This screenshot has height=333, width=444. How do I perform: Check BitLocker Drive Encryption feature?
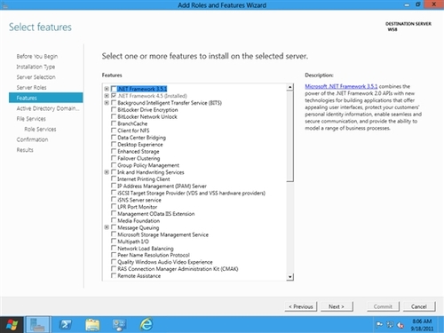point(114,109)
